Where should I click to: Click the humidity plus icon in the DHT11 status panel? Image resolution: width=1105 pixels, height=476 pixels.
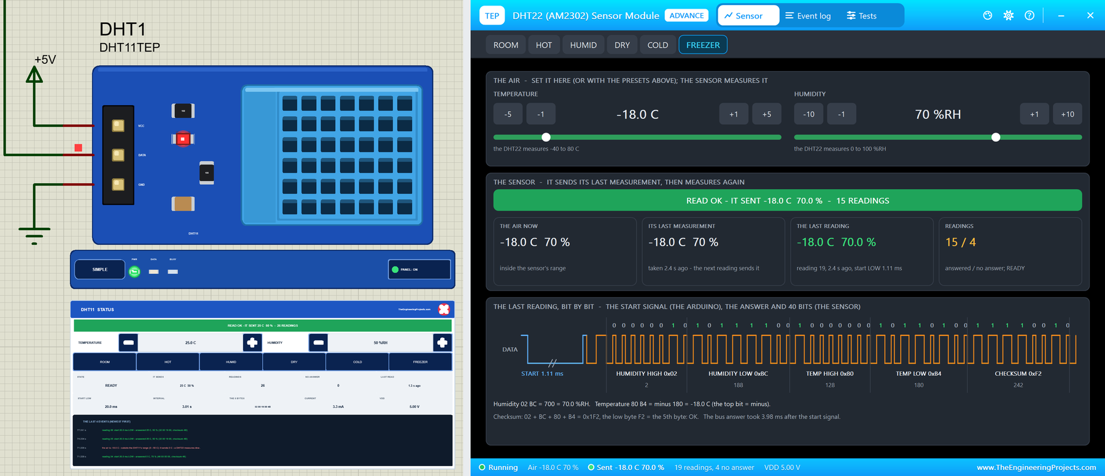click(442, 342)
